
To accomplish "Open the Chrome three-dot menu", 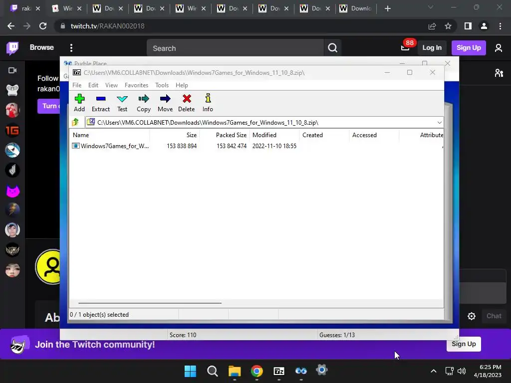I will coord(500,26).
